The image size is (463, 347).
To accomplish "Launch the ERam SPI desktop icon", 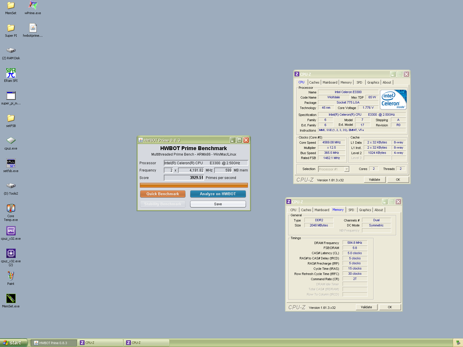I will point(11,73).
